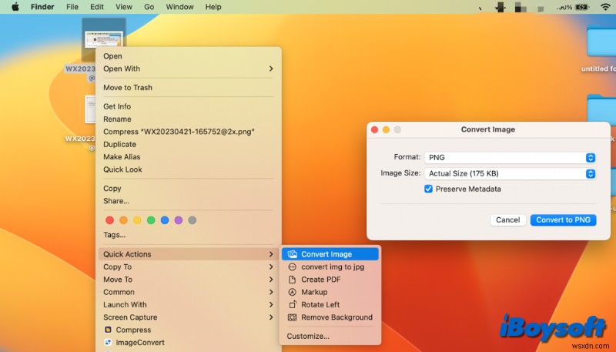The height and width of the screenshot is (352, 616).
Task: Select the second WX2023 document file
Action: (90, 109)
